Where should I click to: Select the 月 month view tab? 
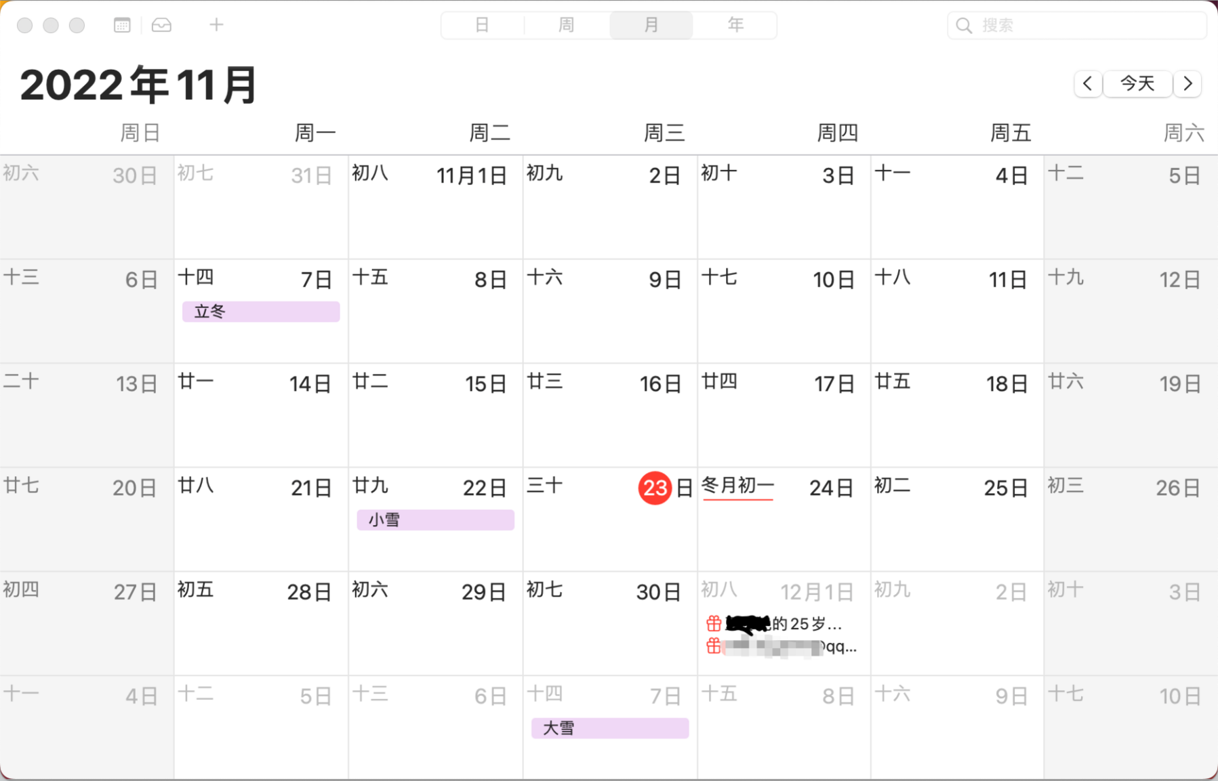pyautogui.click(x=651, y=26)
